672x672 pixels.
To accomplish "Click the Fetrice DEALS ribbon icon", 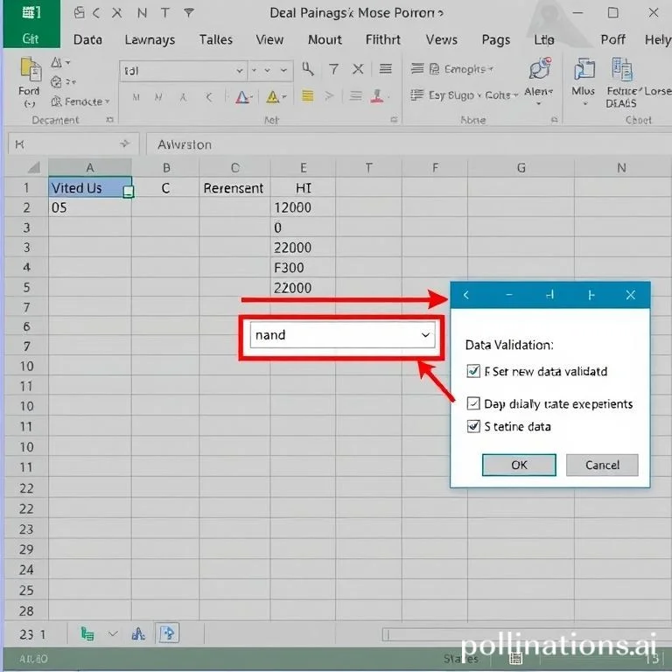I will click(622, 70).
